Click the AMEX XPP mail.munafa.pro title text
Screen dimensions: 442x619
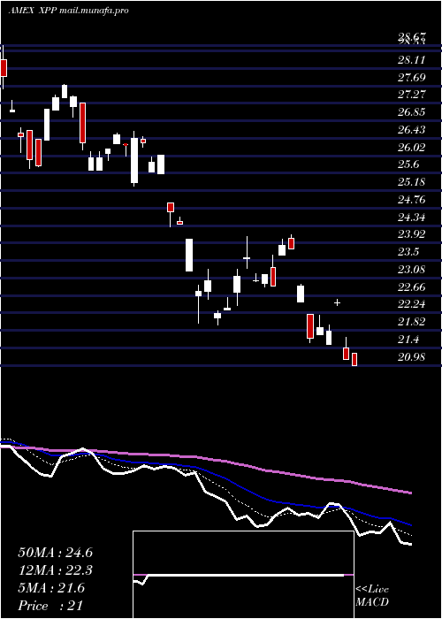[x=68, y=11]
